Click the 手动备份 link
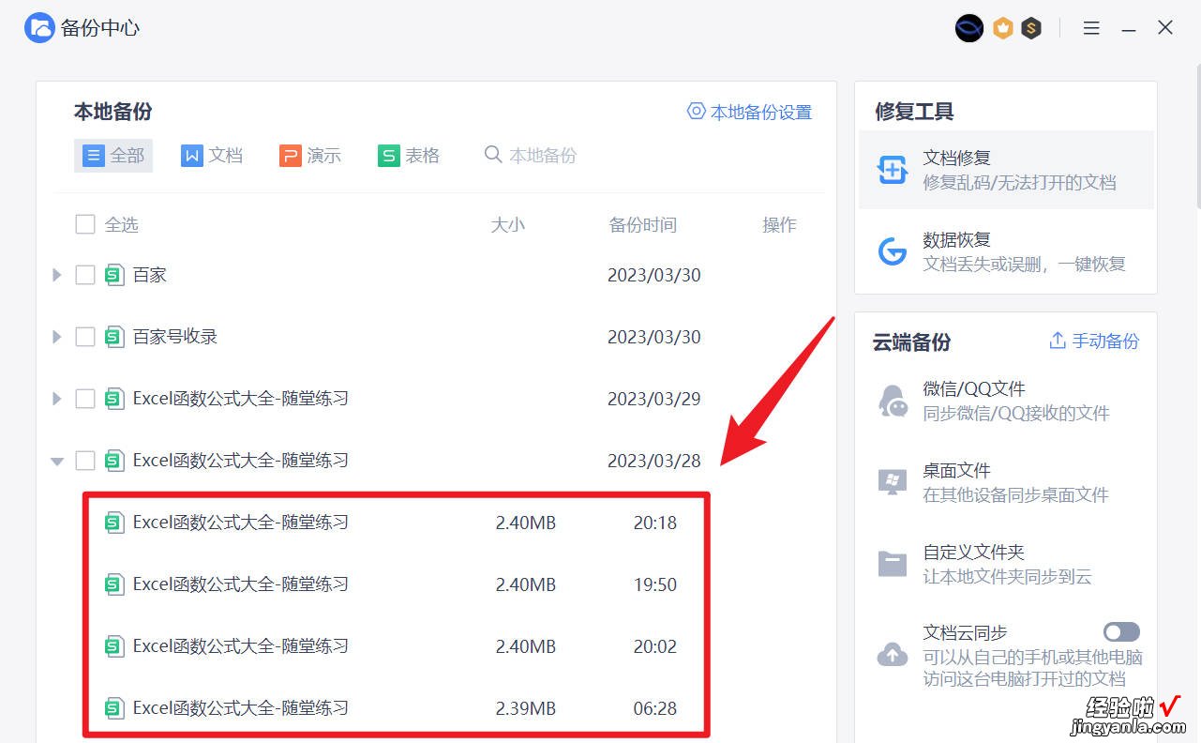Viewport: 1201px width, 743px height. [x=1094, y=341]
